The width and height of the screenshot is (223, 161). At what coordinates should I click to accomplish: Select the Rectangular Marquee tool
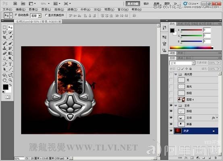(x=4, y=28)
